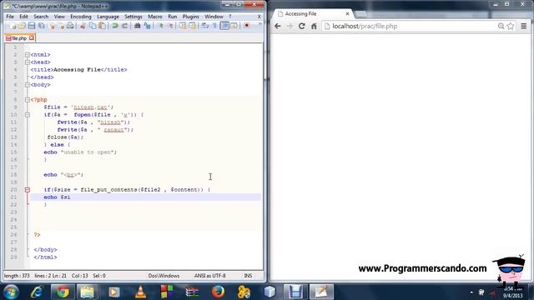Collapse the <html> fold on line 2

coord(28,55)
